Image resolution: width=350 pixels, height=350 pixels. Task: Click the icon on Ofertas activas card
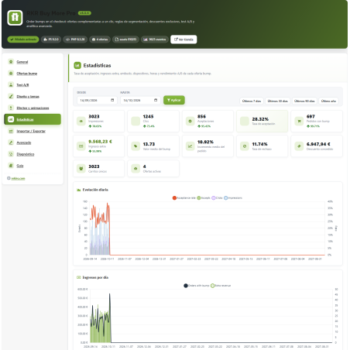[x=136, y=169]
